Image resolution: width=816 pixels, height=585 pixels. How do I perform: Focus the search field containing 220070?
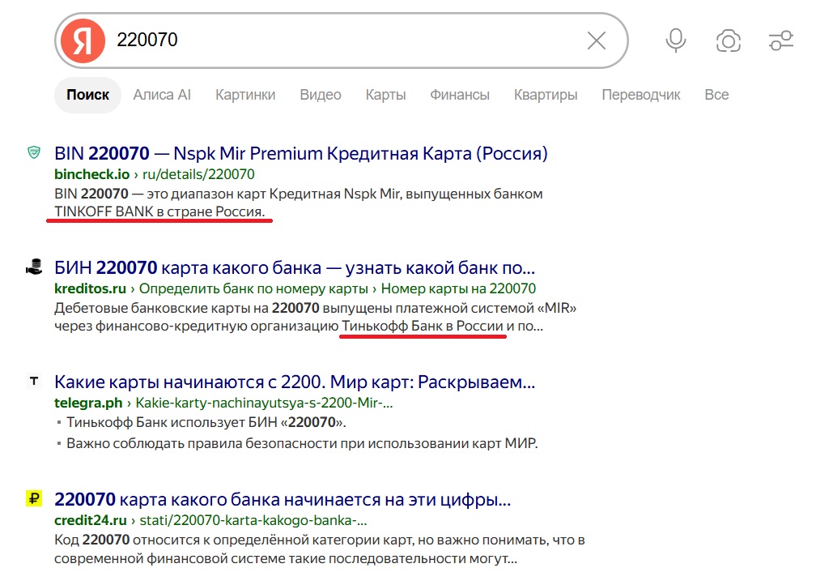coord(343,41)
